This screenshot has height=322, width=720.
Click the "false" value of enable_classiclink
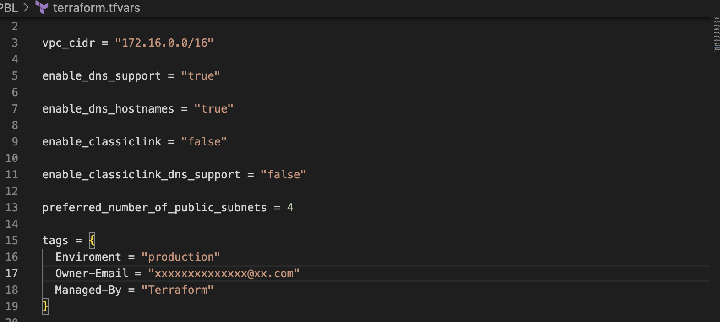204,141
